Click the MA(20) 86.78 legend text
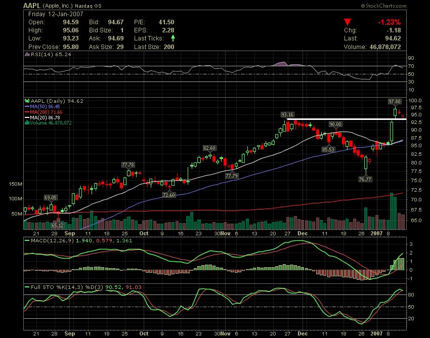Screen dimensions: 430x338 [45, 117]
